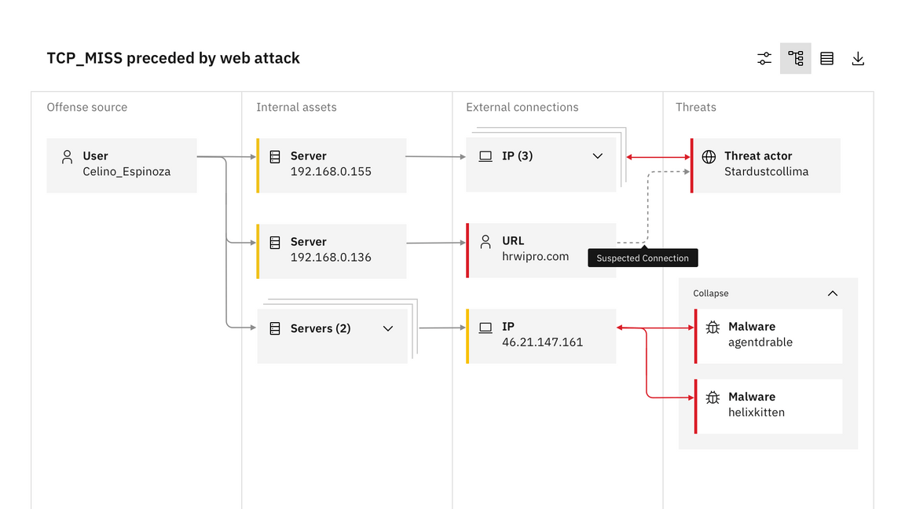Click the bug icon on Malware agentdrable

point(713,328)
